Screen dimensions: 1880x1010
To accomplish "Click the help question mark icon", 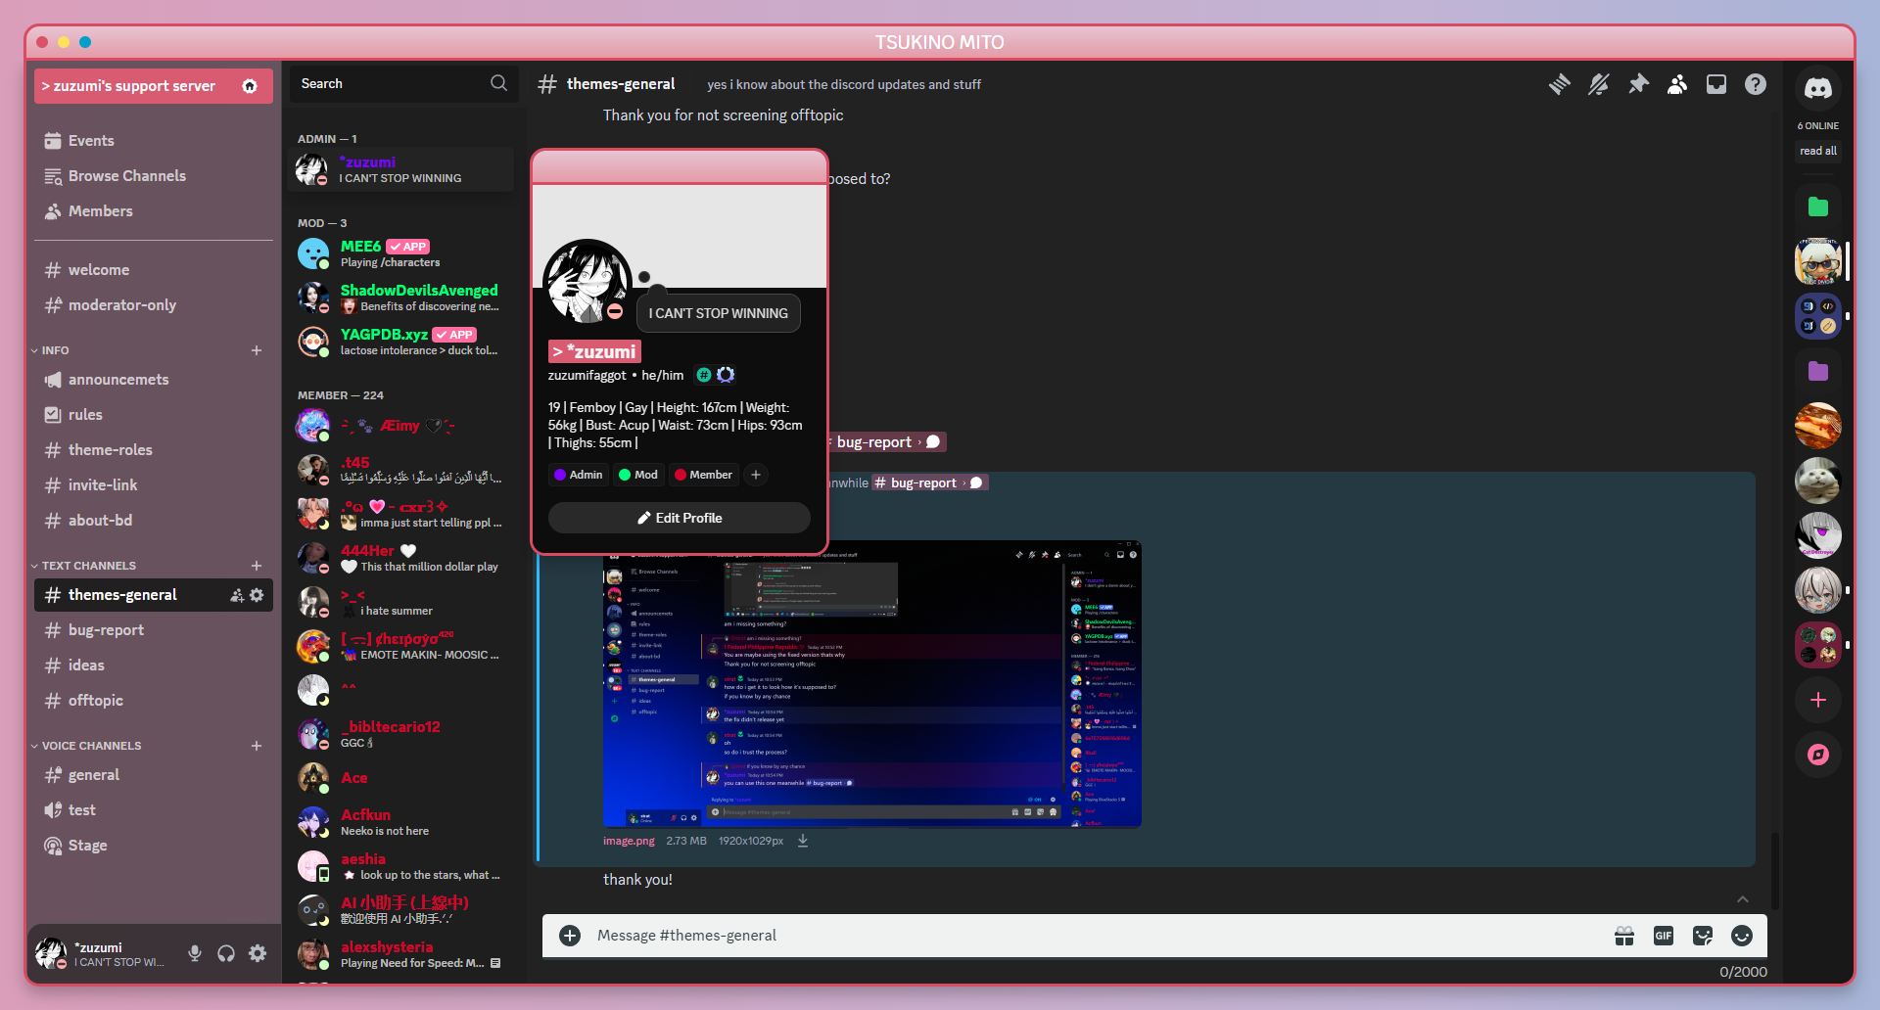I will point(1755,85).
